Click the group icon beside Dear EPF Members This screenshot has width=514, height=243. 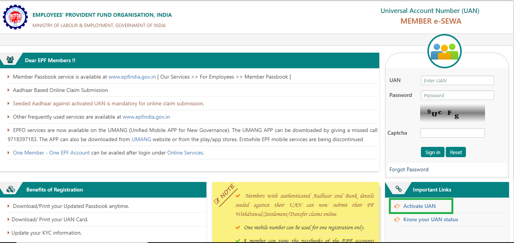click(10, 60)
